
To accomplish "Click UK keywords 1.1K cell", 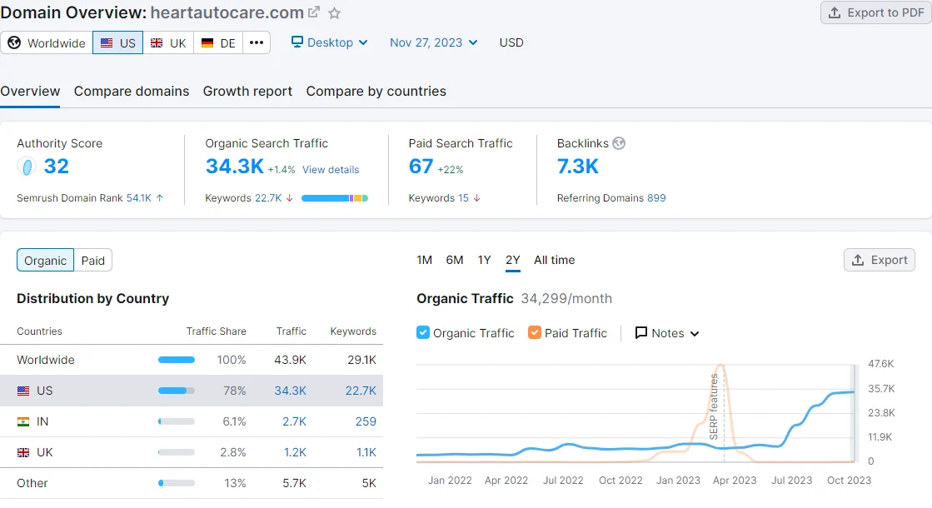I will [x=366, y=453].
